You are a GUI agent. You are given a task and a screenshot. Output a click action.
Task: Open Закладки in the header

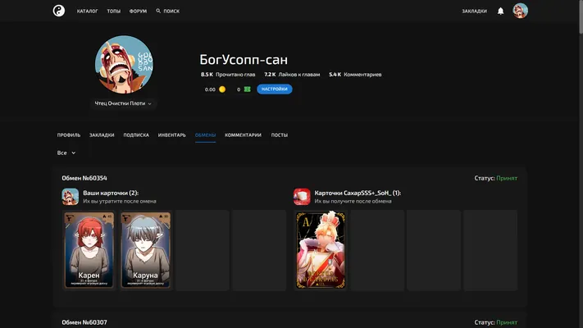coord(475,11)
